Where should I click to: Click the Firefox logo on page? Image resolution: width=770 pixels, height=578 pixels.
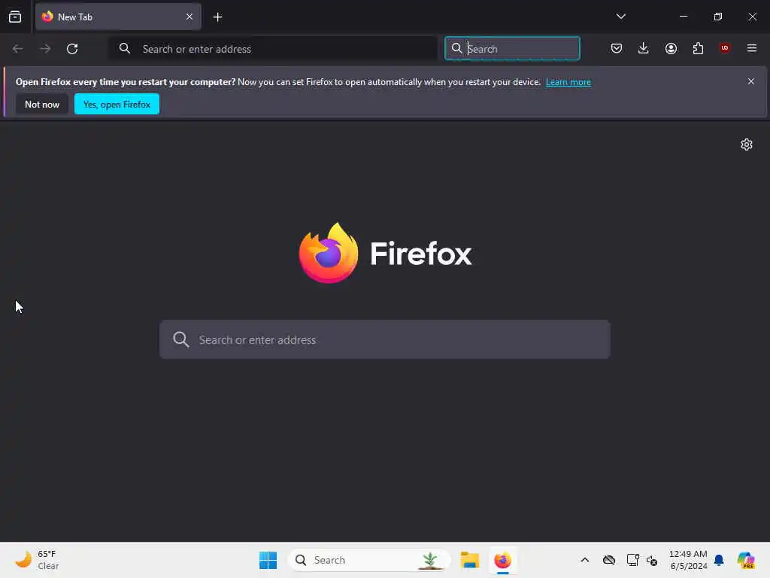[x=385, y=253]
